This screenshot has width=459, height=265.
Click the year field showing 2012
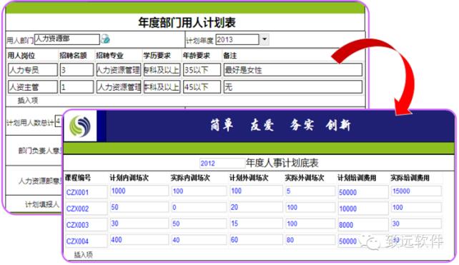point(222,163)
